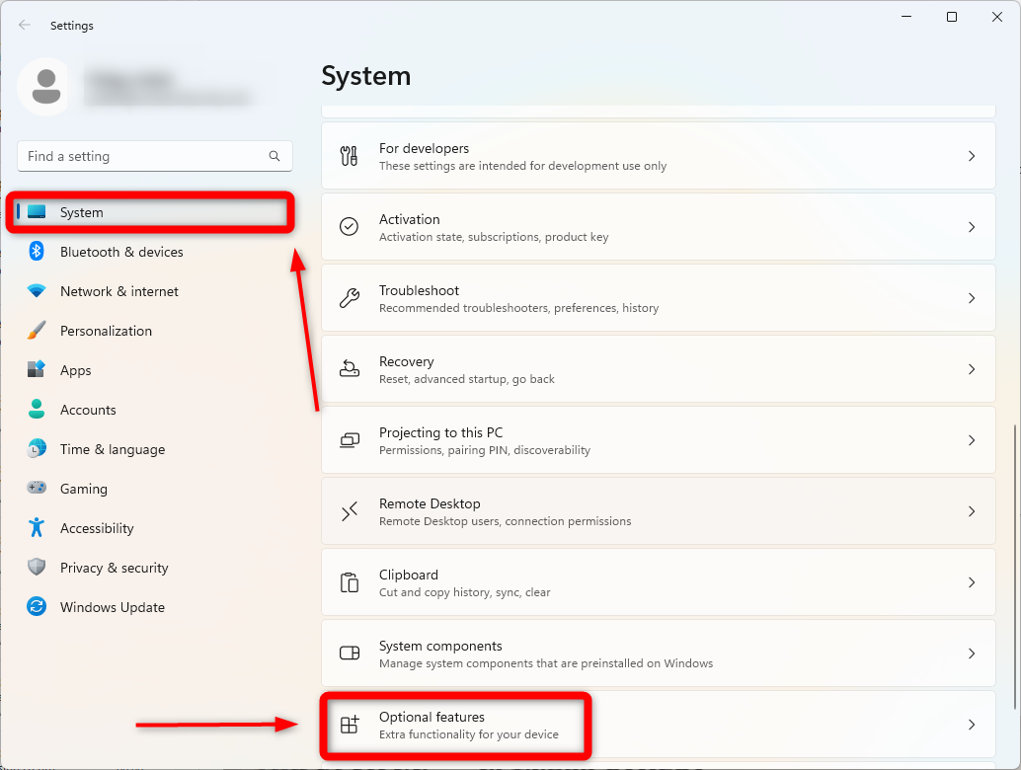This screenshot has height=770, width=1021.
Task: Click the System monitor icon in sidebar
Action: (x=37, y=212)
